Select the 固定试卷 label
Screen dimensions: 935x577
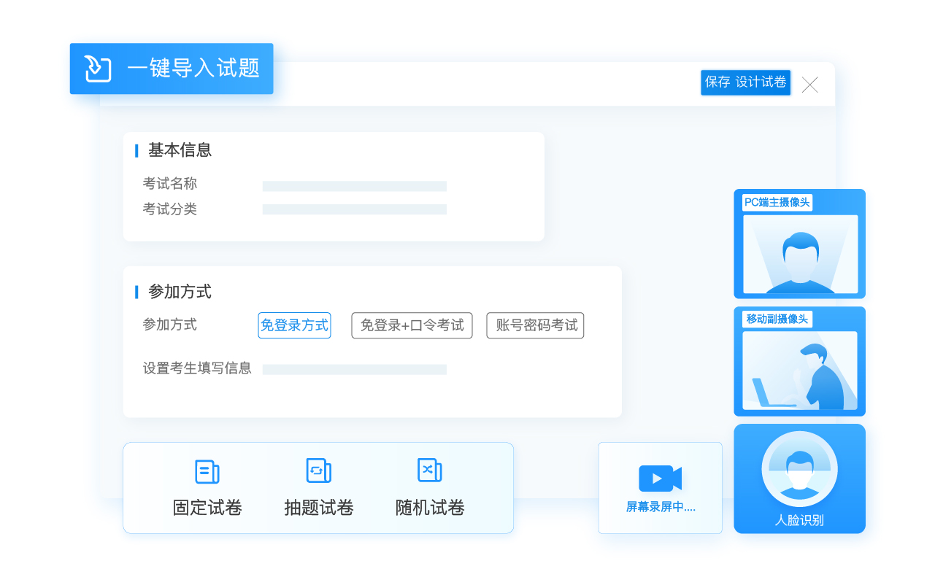pyautogui.click(x=207, y=508)
